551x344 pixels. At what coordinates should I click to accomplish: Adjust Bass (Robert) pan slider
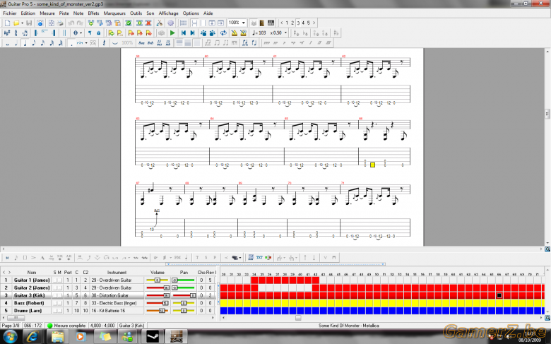[x=183, y=303]
